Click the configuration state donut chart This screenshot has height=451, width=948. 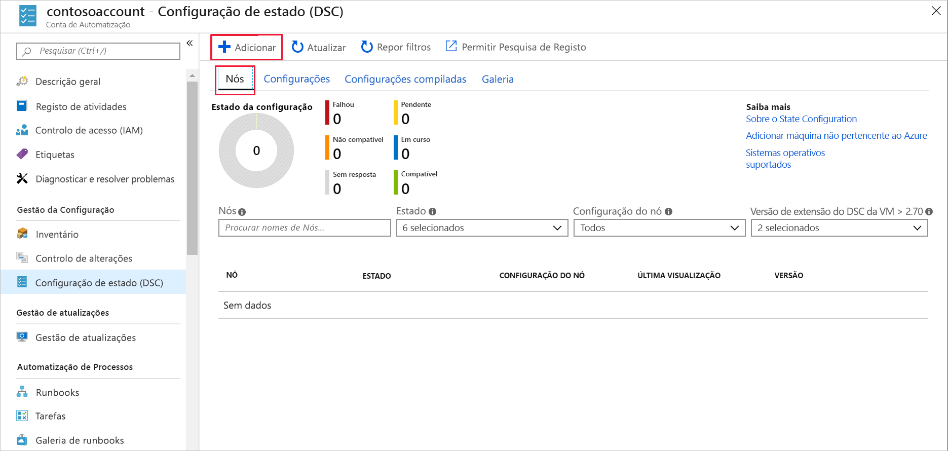click(256, 151)
